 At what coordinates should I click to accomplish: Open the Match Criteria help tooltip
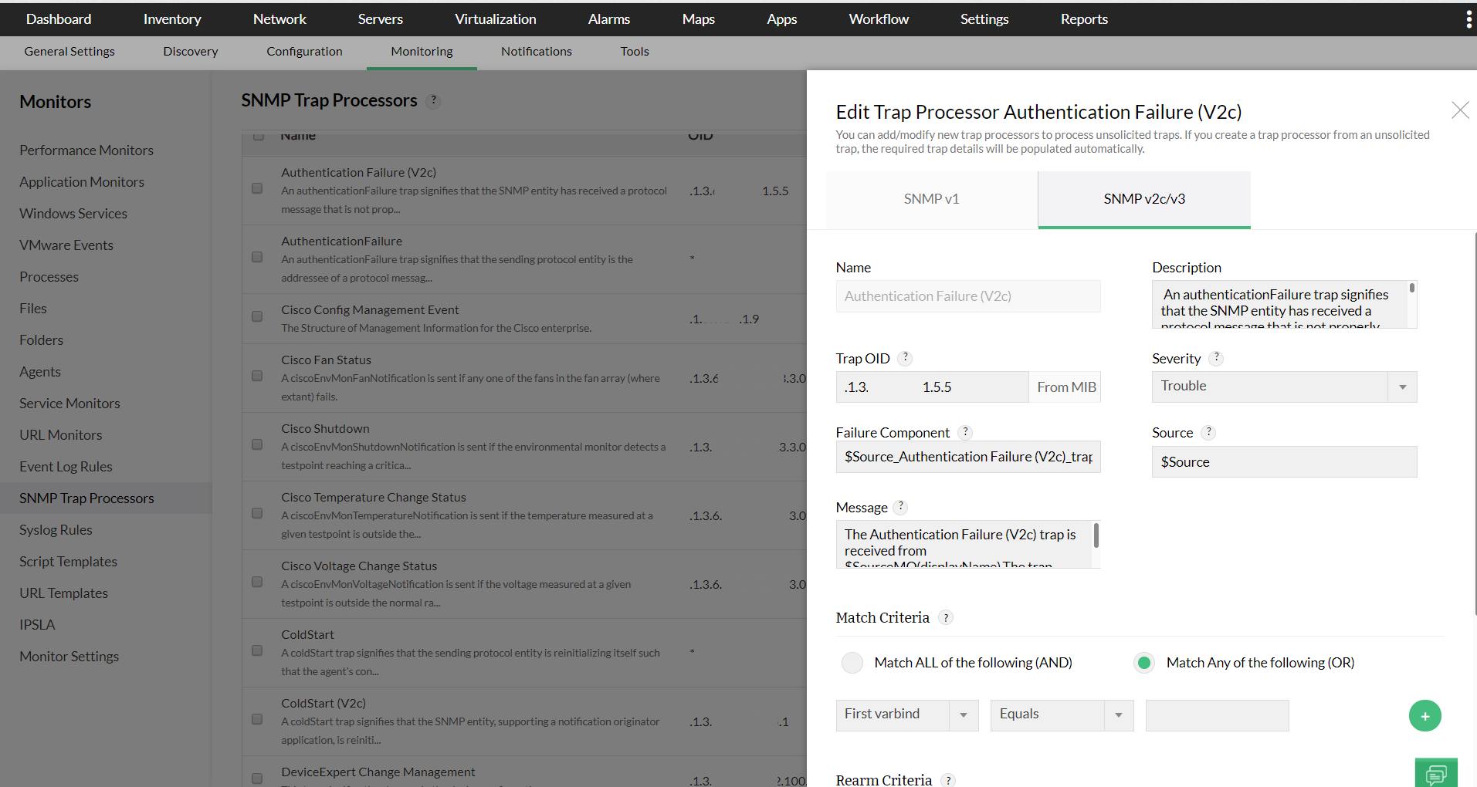[945, 617]
